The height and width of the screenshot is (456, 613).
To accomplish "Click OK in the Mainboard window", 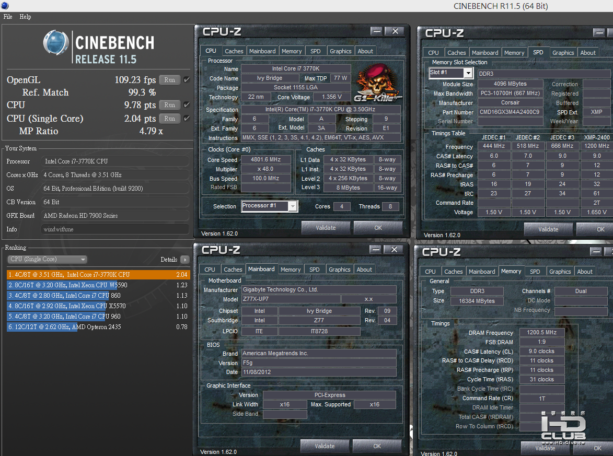I will click(377, 446).
